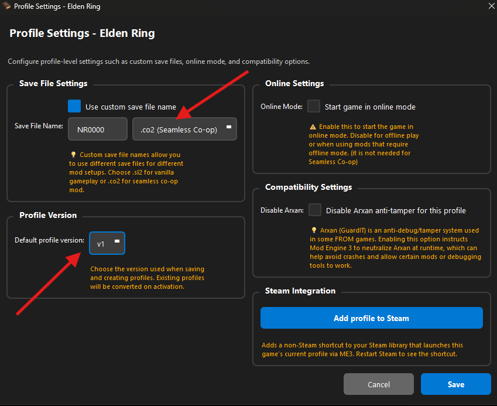Enable Start game in online mode
497x406 pixels.
point(314,107)
